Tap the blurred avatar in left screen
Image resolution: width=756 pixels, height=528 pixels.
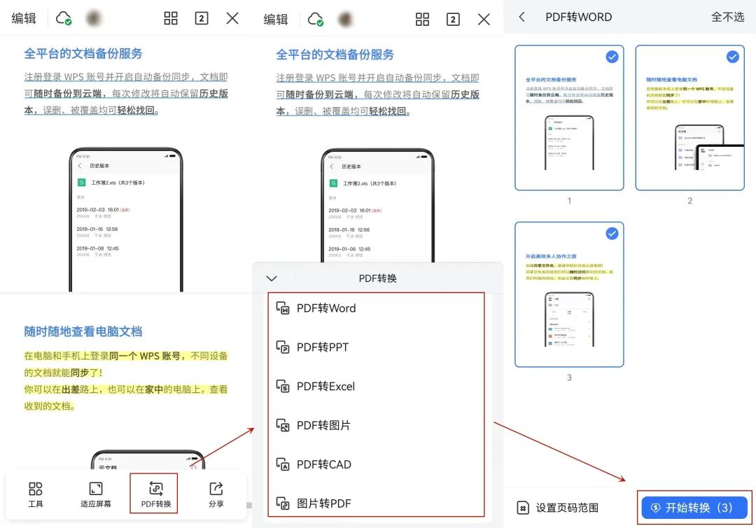click(x=94, y=18)
